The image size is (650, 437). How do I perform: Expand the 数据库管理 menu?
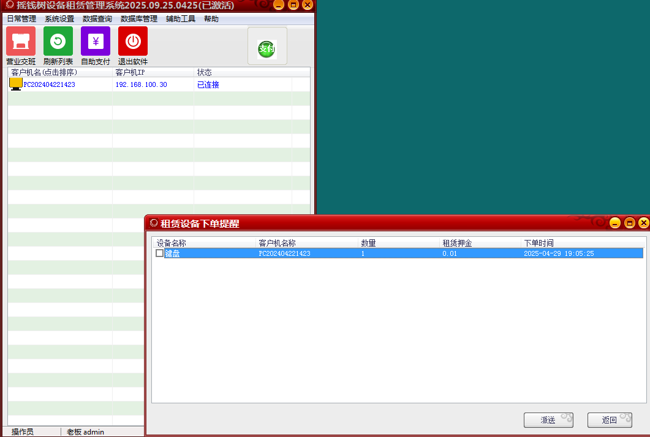(x=139, y=19)
